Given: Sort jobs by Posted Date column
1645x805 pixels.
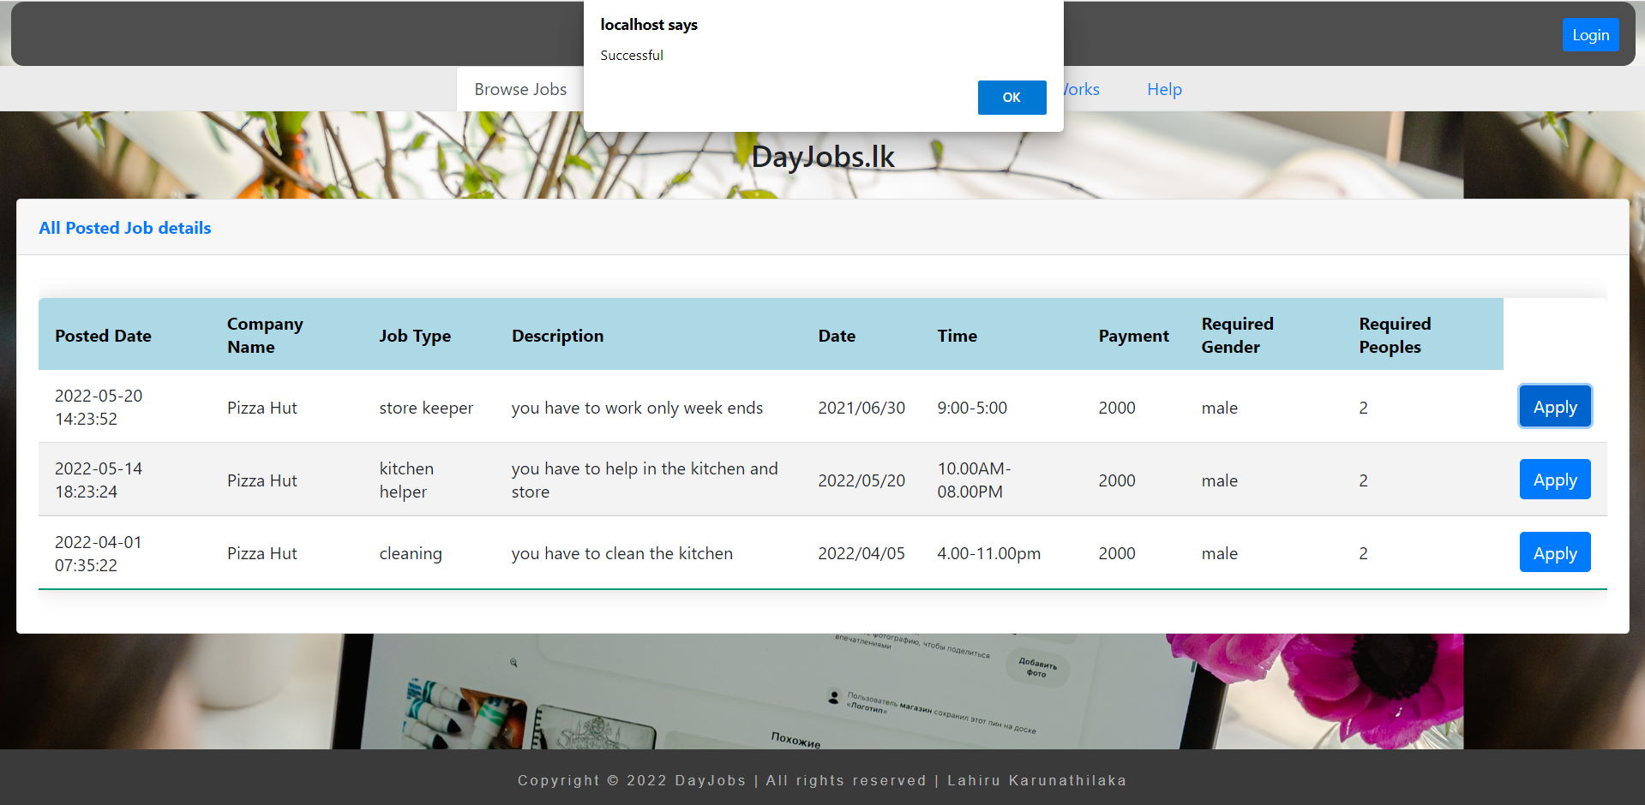Looking at the screenshot, I should pos(102,336).
